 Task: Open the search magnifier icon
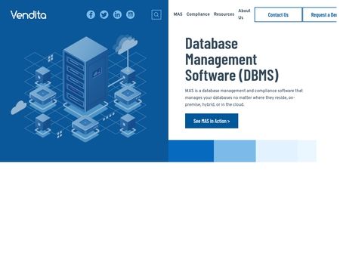(156, 14)
